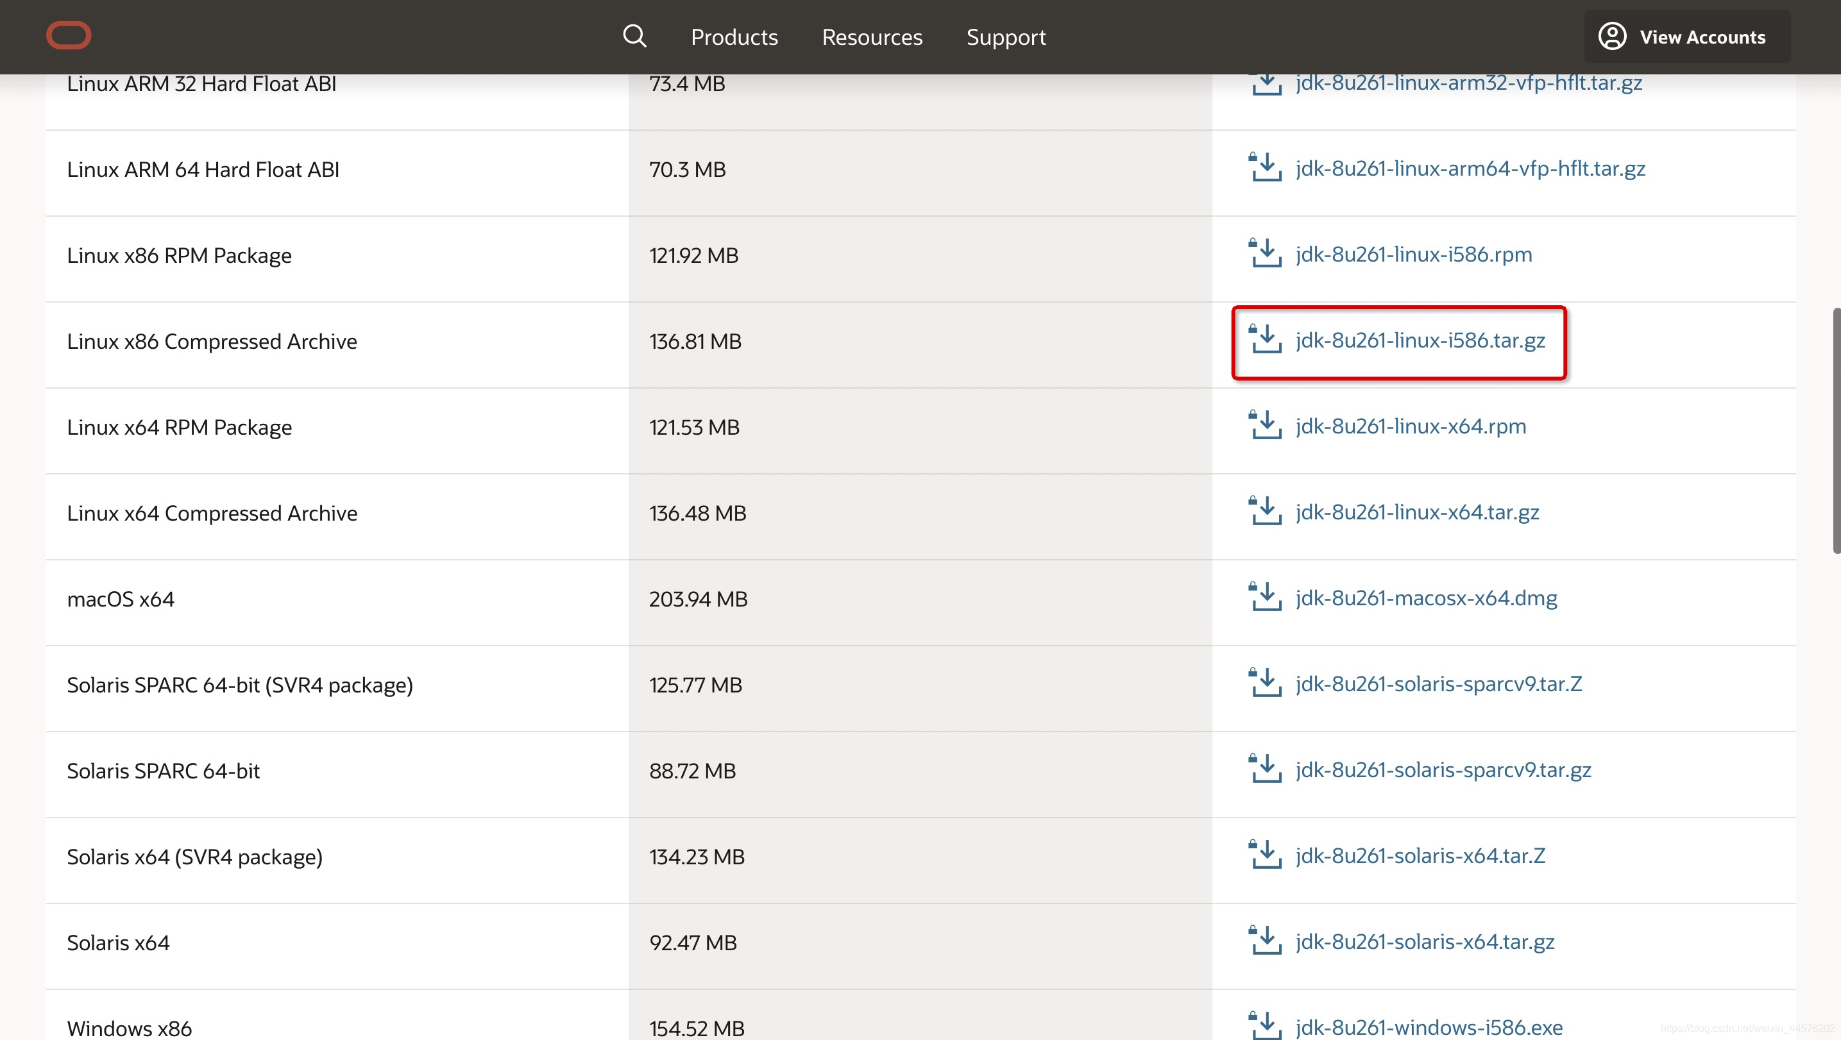Open the Support menu
The image size is (1841, 1040).
point(1006,37)
